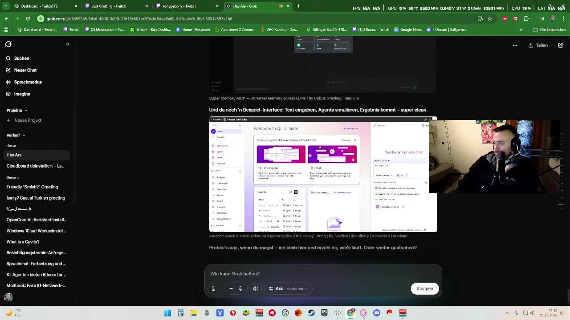Click the Grok logo in the sidebar
The height and width of the screenshot is (320, 570).
(x=8, y=44)
